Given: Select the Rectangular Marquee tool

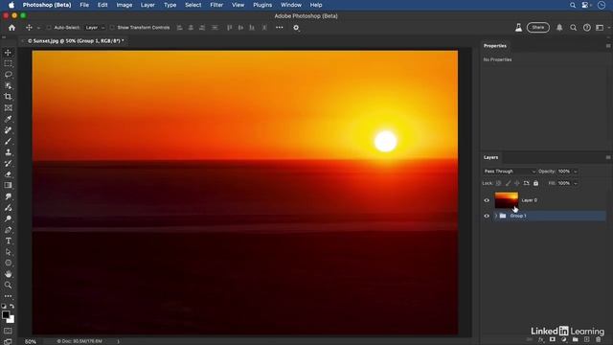Looking at the screenshot, I should tap(8, 63).
